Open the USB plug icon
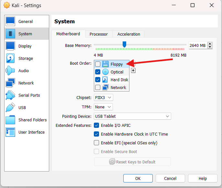The height and width of the screenshot is (188, 222). click(x=10, y=107)
